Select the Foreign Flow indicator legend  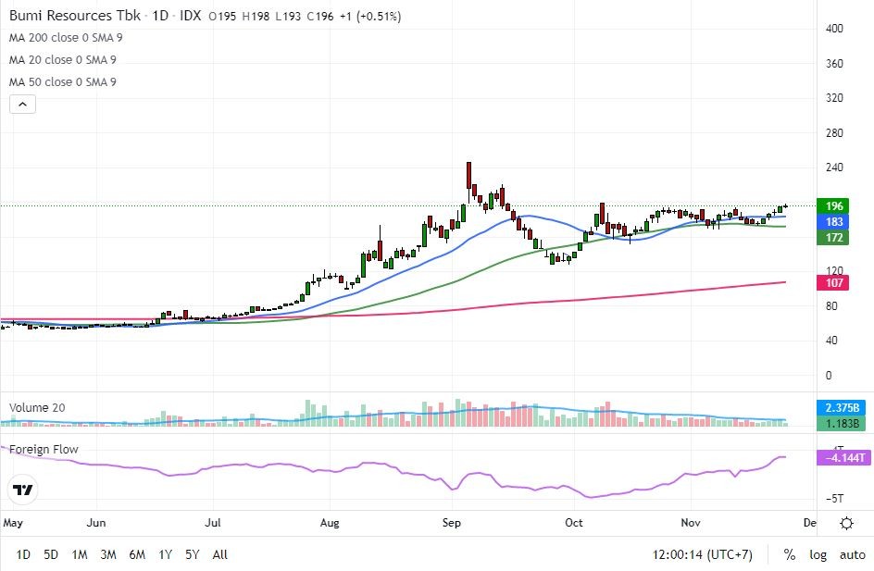44,449
